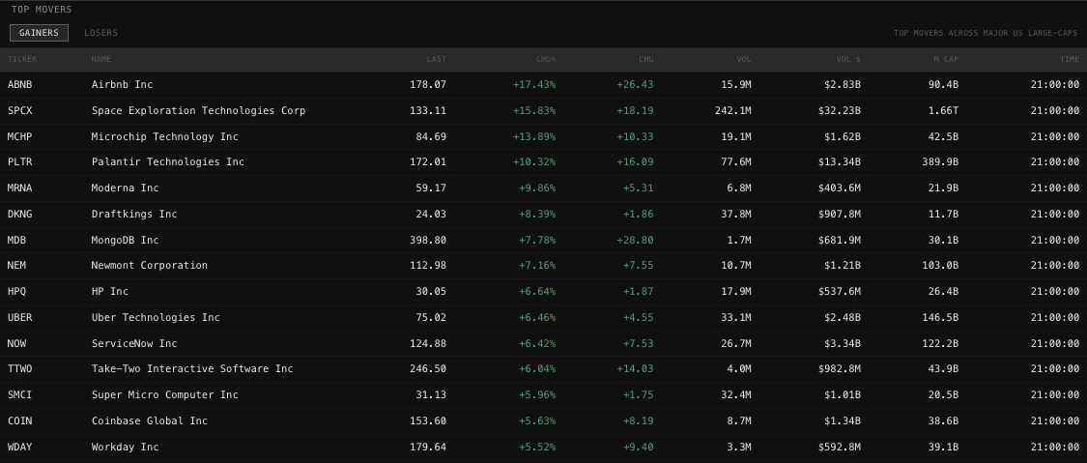The width and height of the screenshot is (1087, 463).
Task: Click the 1.66T market cap cell
Action: [943, 110]
